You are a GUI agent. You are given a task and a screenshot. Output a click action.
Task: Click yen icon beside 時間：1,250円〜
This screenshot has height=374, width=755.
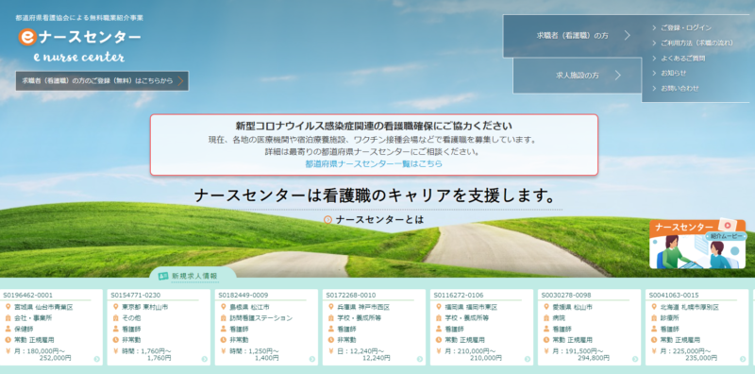coord(223,351)
